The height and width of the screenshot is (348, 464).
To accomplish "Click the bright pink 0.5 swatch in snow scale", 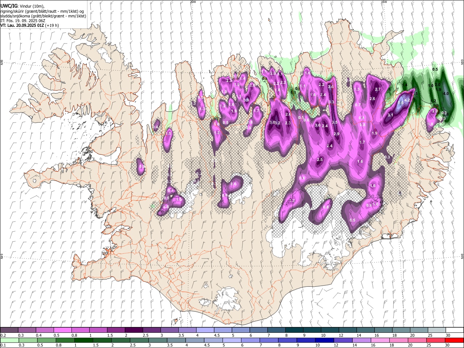I will [x=62, y=330].
